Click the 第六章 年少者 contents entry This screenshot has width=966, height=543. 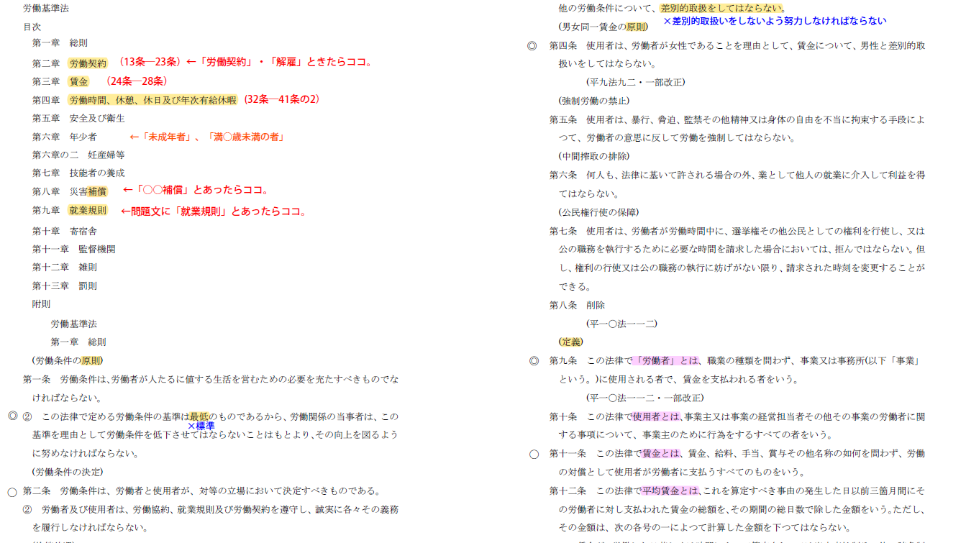point(64,137)
